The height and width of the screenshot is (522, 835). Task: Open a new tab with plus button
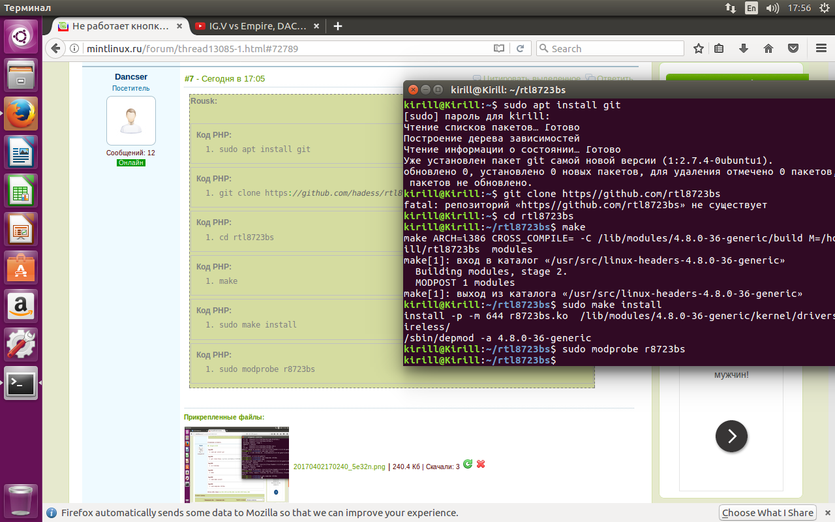[x=337, y=27]
